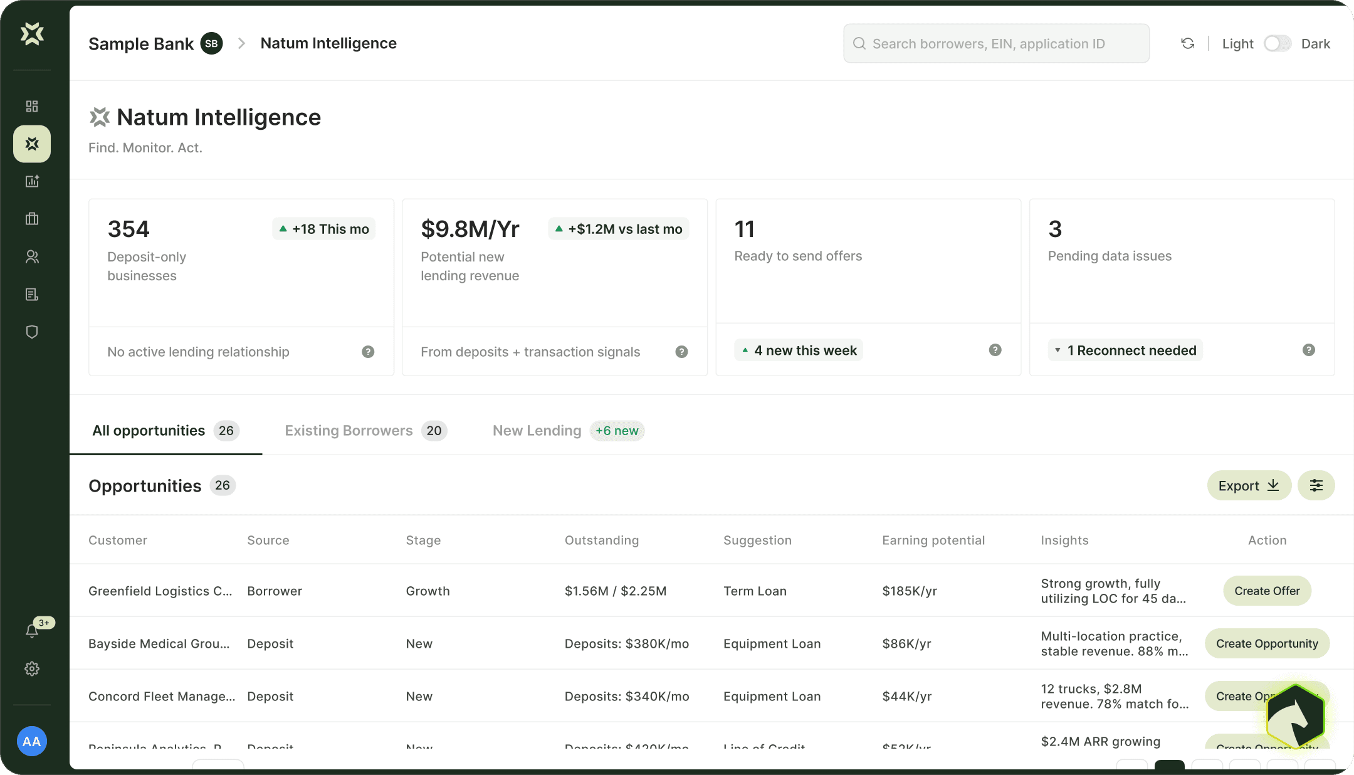This screenshot has width=1354, height=775.
Task: Expand the 1 Reconnect needed chip
Action: (x=1125, y=351)
